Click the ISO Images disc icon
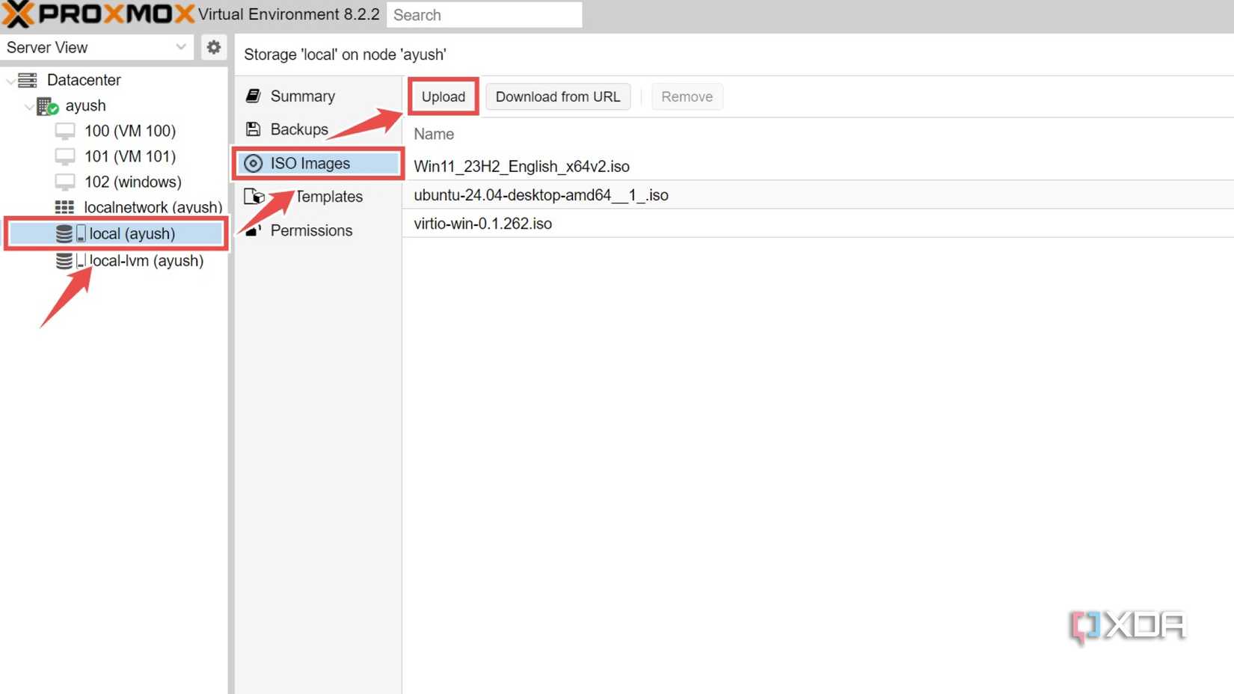Screen dimensions: 1234x694 253,163
